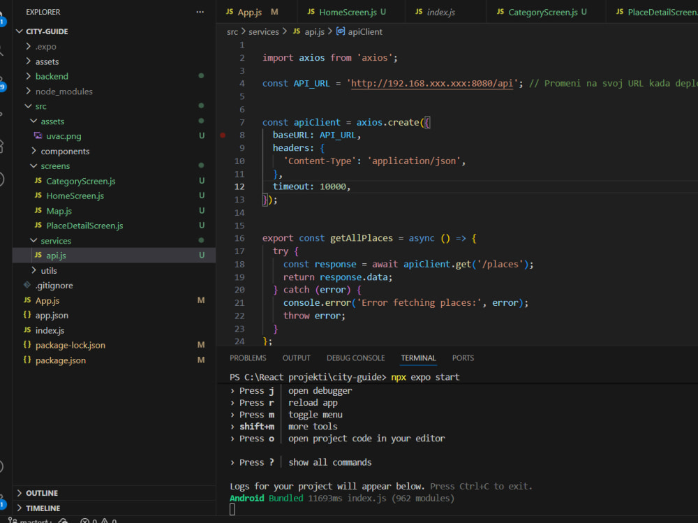Screen dimensions: 698x523
Task: Open Explorer more actions ellipsis menu
Action: (x=200, y=12)
